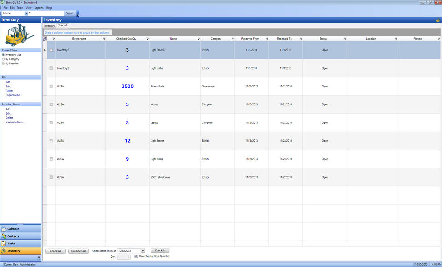The height and width of the screenshot is (267, 442).
Task: Expand the search toolbar options arrow
Action: [78, 13]
